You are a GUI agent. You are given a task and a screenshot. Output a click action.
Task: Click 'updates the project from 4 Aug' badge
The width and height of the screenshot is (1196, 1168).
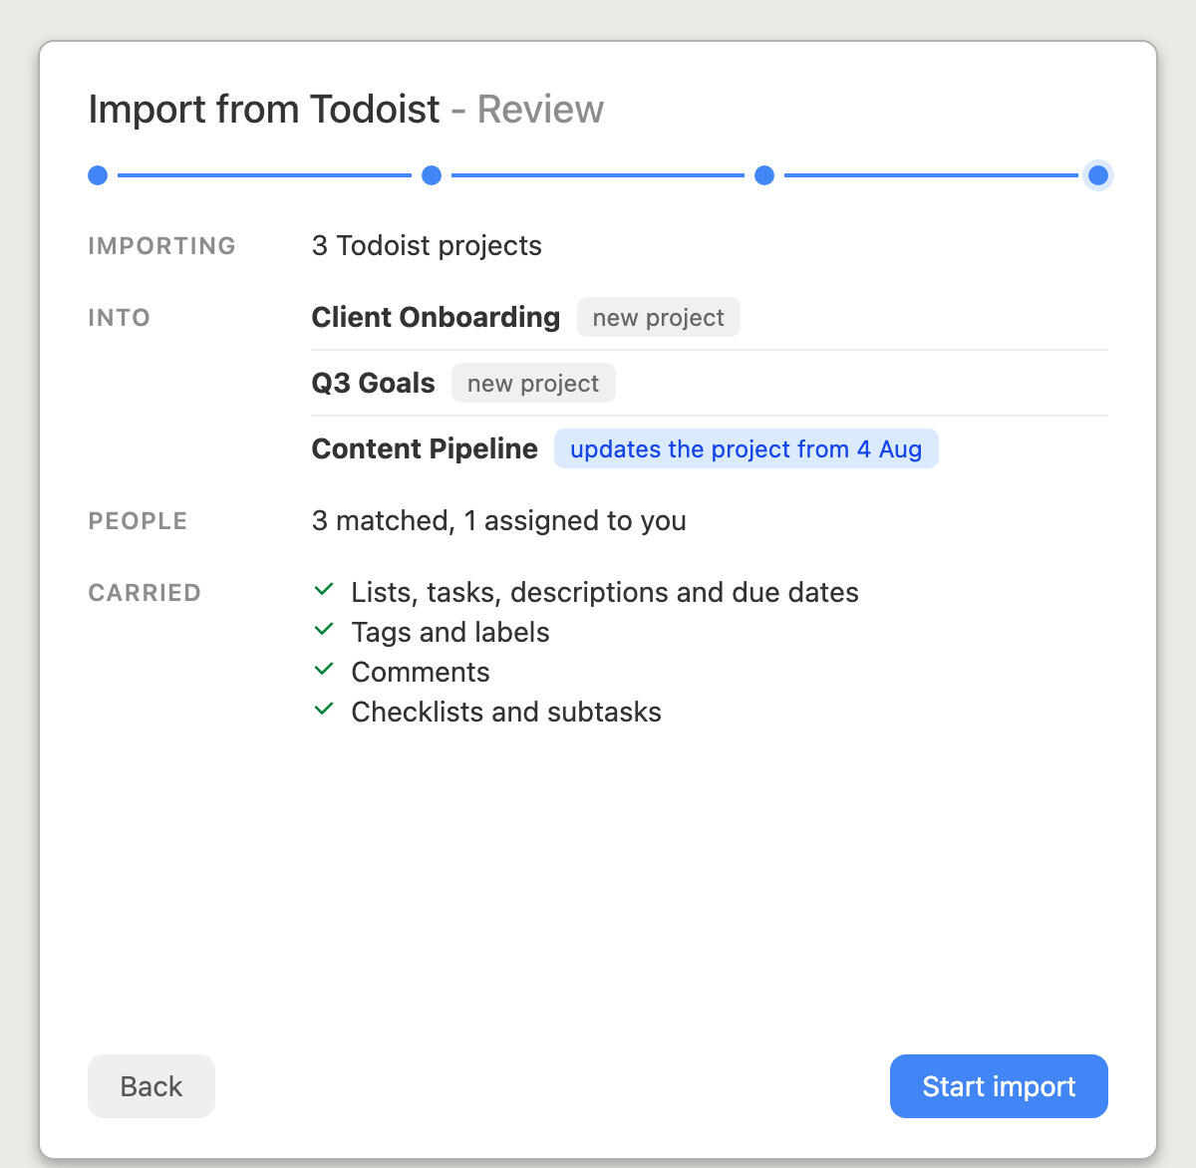click(x=747, y=448)
